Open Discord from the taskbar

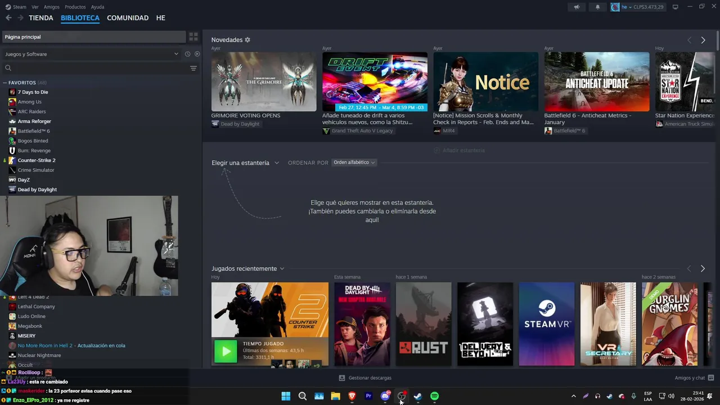pyautogui.click(x=385, y=396)
